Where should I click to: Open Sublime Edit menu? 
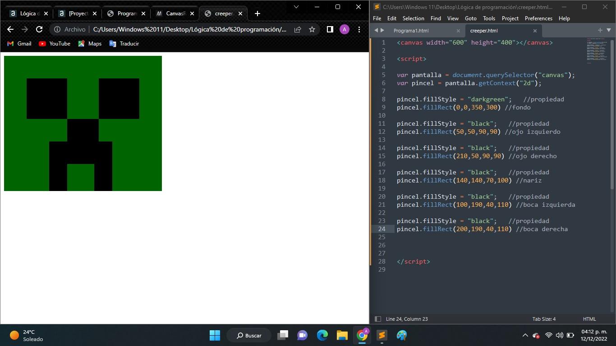(x=392, y=18)
